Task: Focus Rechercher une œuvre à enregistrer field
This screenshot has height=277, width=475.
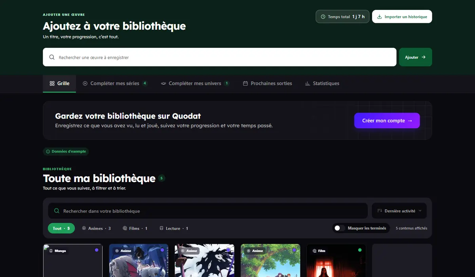Action: (x=220, y=57)
